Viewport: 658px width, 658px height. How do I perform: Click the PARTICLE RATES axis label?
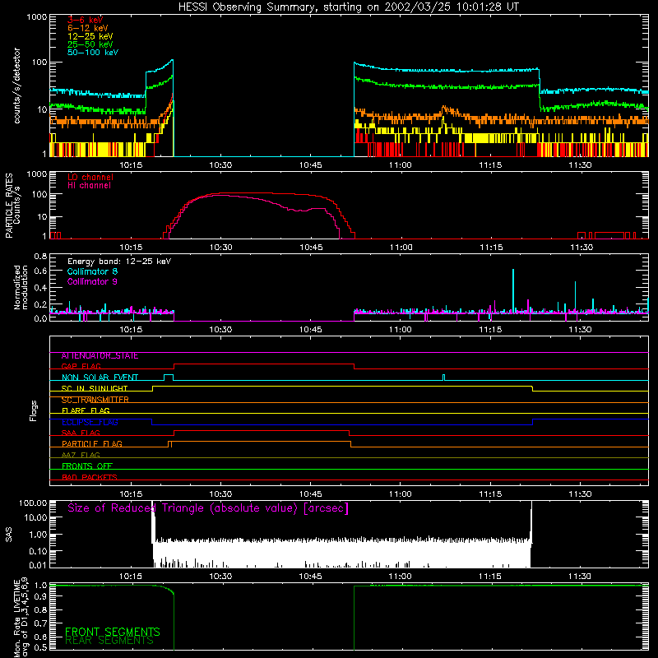coord(12,206)
